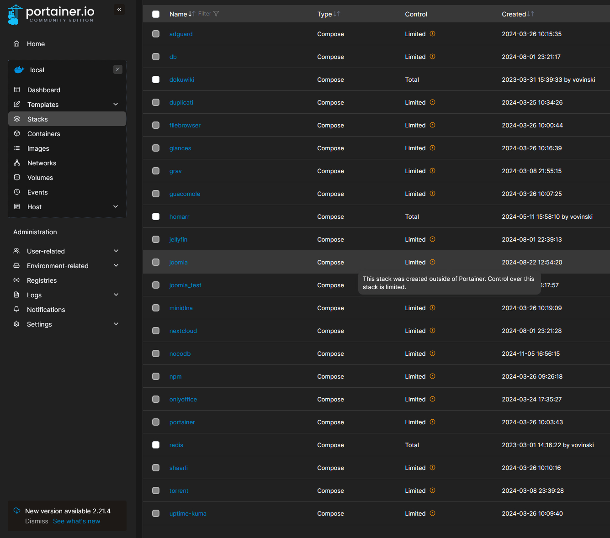Collapse the sidebar with double-chevron icon
610x538 pixels.
(119, 10)
